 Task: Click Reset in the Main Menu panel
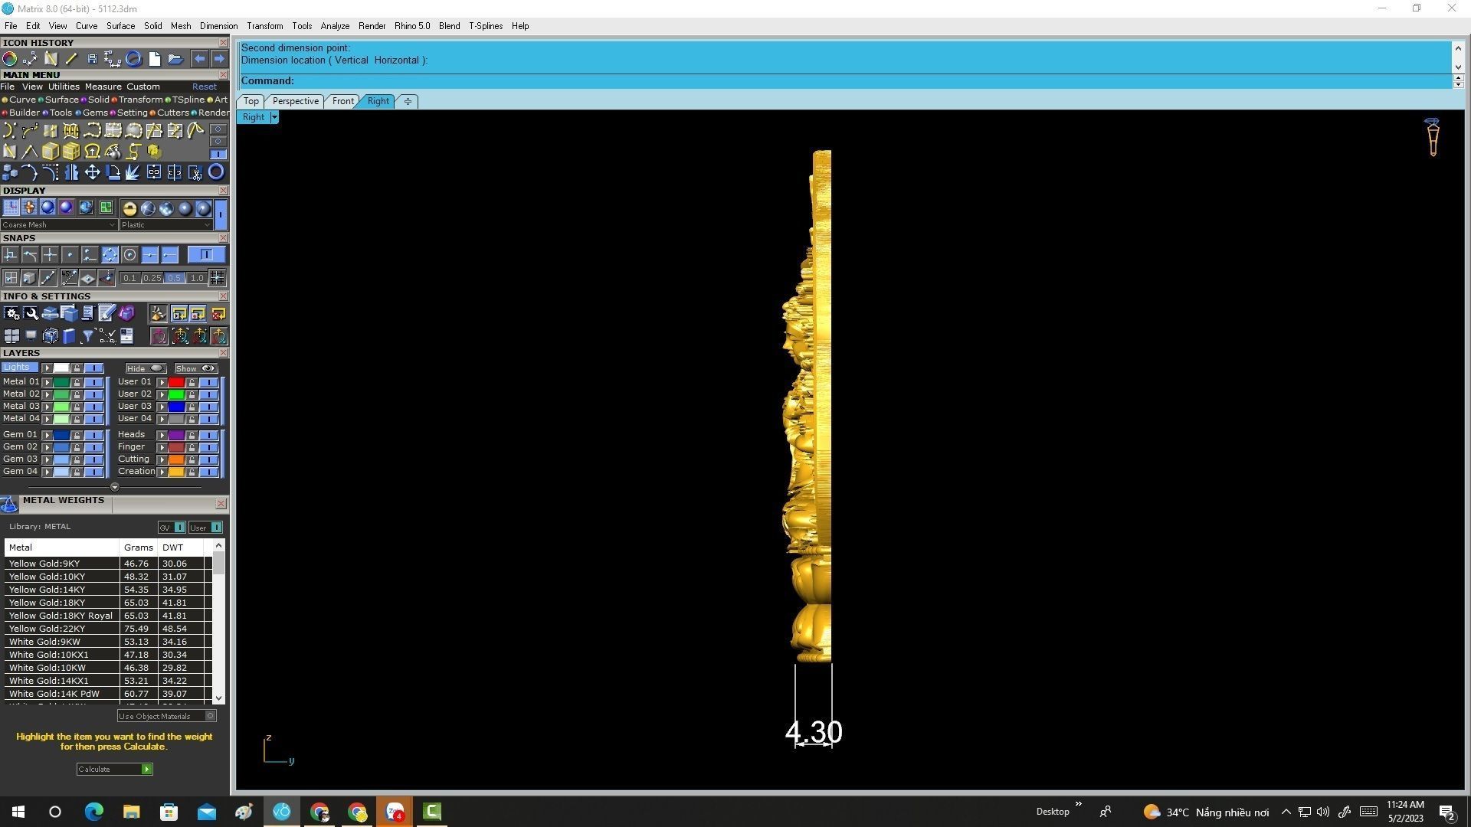pos(204,87)
